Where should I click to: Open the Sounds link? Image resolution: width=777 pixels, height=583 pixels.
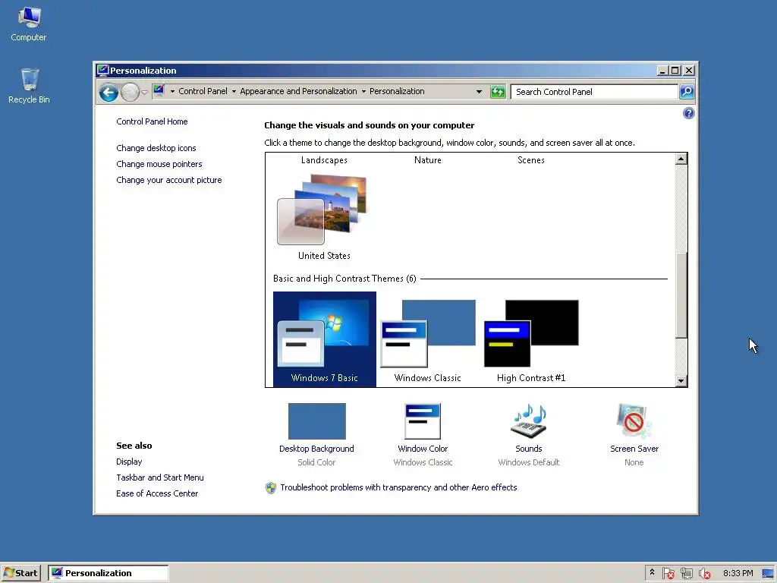(x=529, y=449)
